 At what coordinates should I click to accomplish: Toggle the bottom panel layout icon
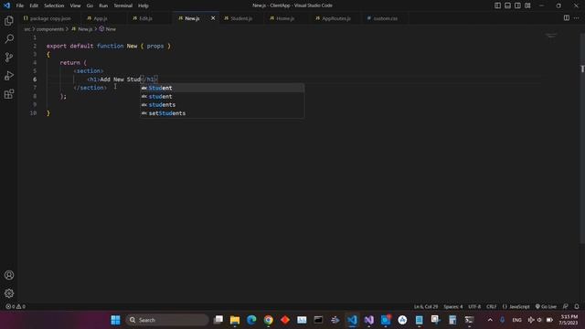pos(508,5)
